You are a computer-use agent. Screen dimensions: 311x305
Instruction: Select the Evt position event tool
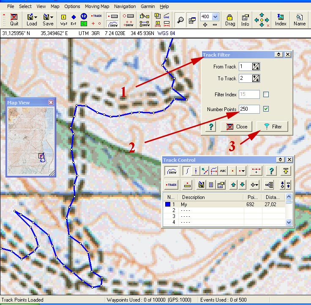(x=74, y=20)
